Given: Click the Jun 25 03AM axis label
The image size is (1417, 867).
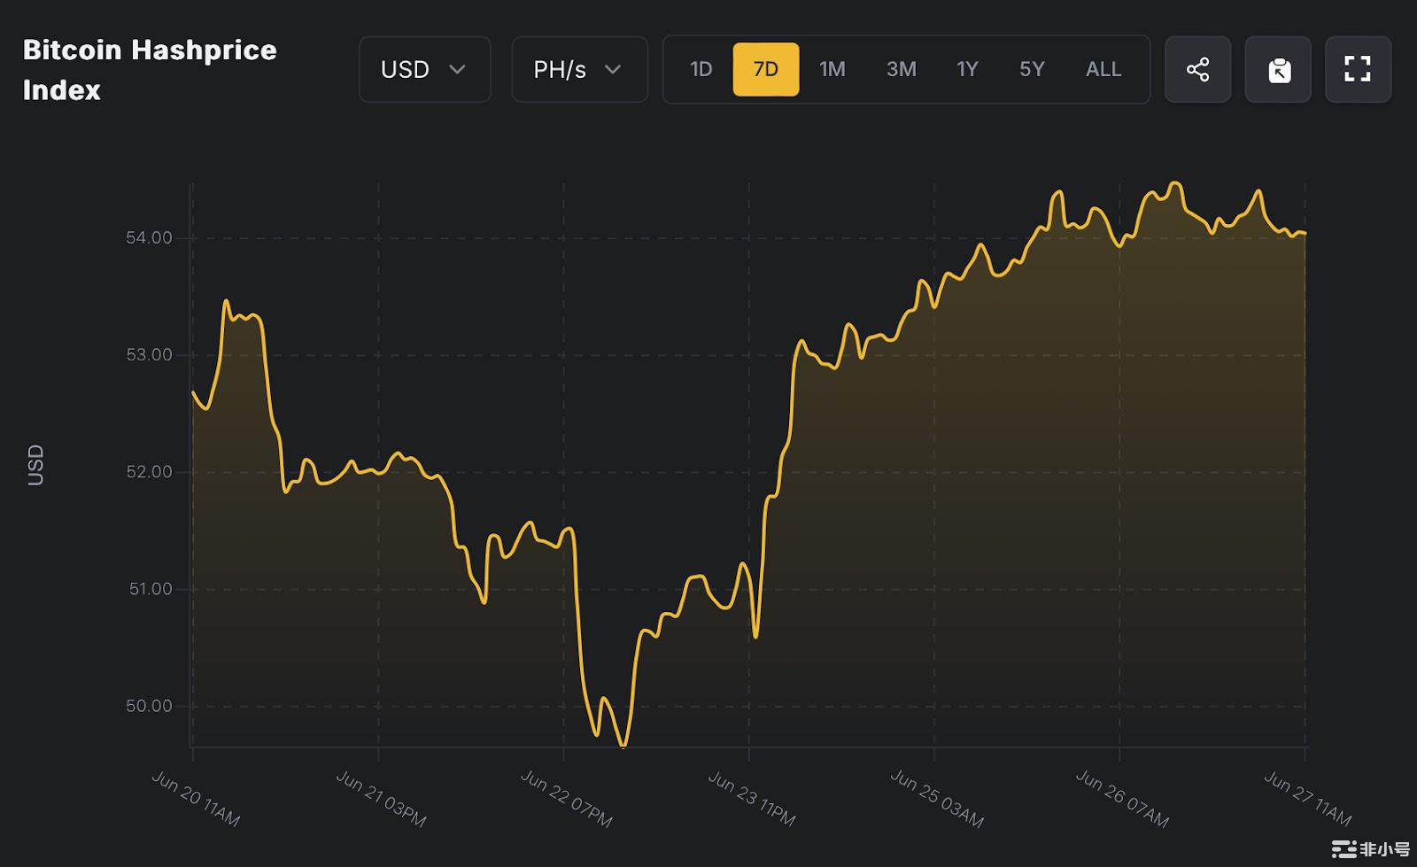Looking at the screenshot, I should tap(937, 798).
